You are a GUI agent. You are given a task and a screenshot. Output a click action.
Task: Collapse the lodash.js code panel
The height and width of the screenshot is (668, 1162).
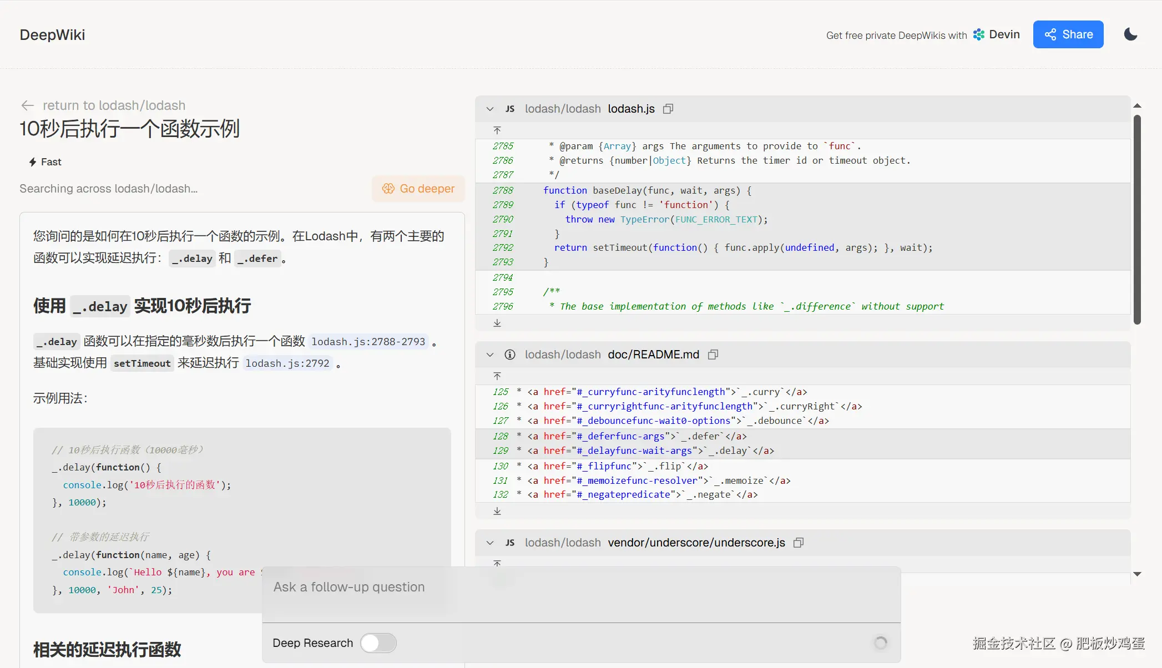tap(490, 109)
